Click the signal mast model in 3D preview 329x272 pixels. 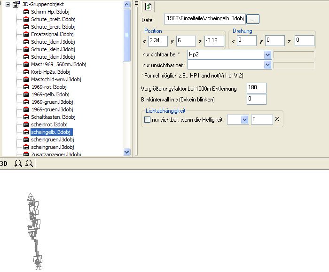34,232
